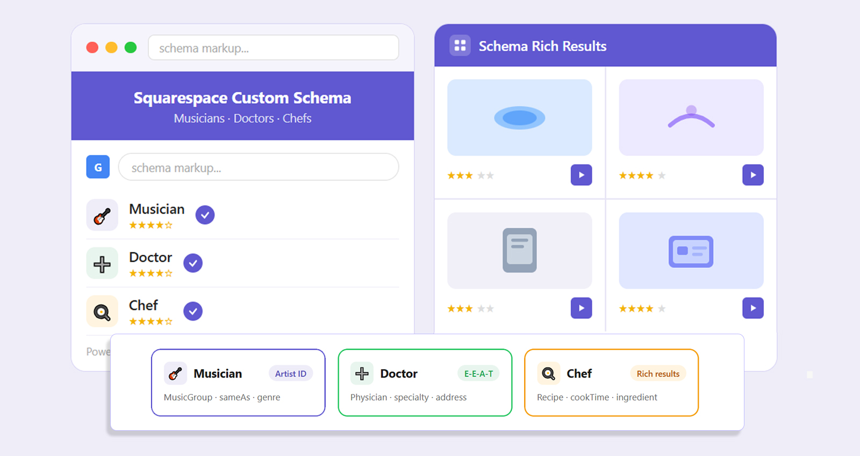
Task: Click the guitar icon in the Musician card
Action: [x=175, y=373]
